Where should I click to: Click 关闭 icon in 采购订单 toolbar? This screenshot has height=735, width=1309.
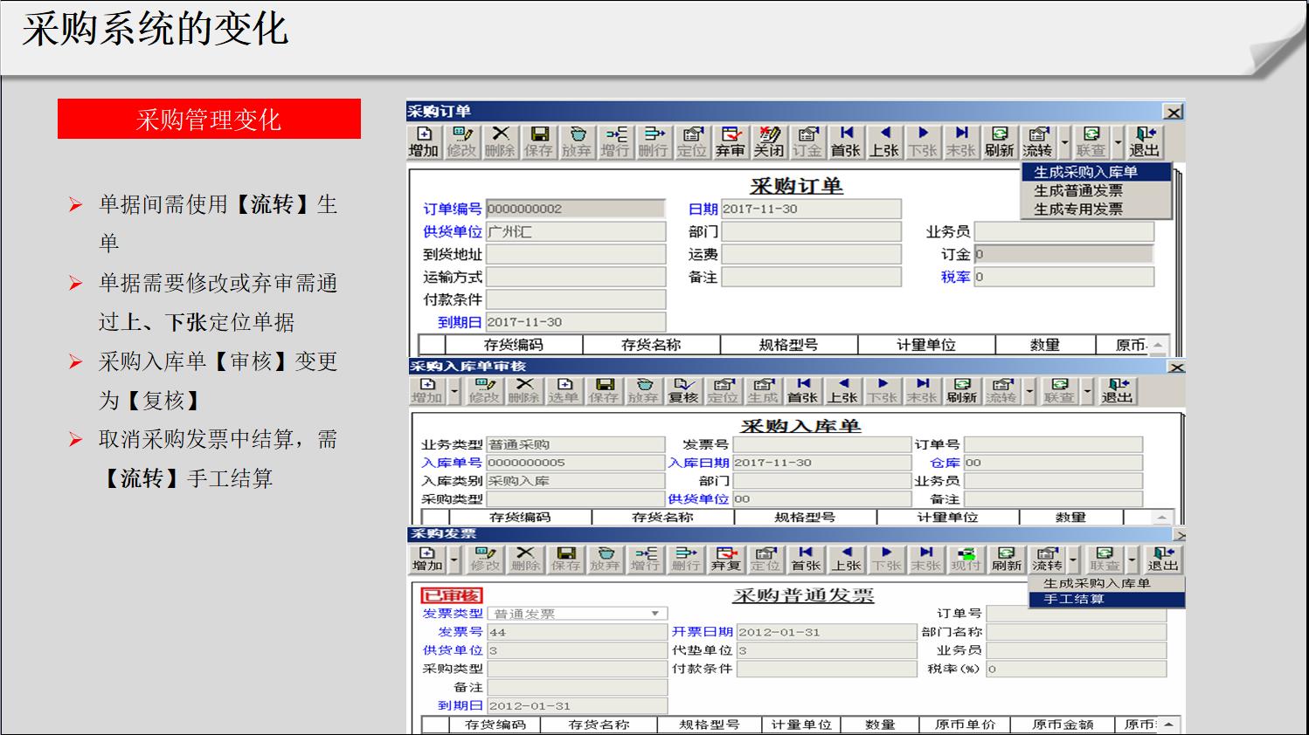[x=768, y=141]
